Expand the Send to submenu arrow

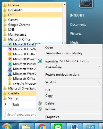(x=99, y=82)
